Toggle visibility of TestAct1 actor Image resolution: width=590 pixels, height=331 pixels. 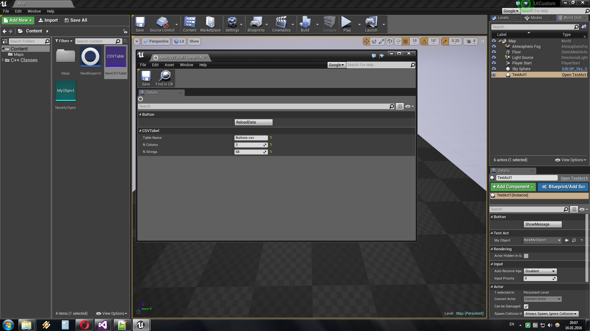pyautogui.click(x=494, y=75)
